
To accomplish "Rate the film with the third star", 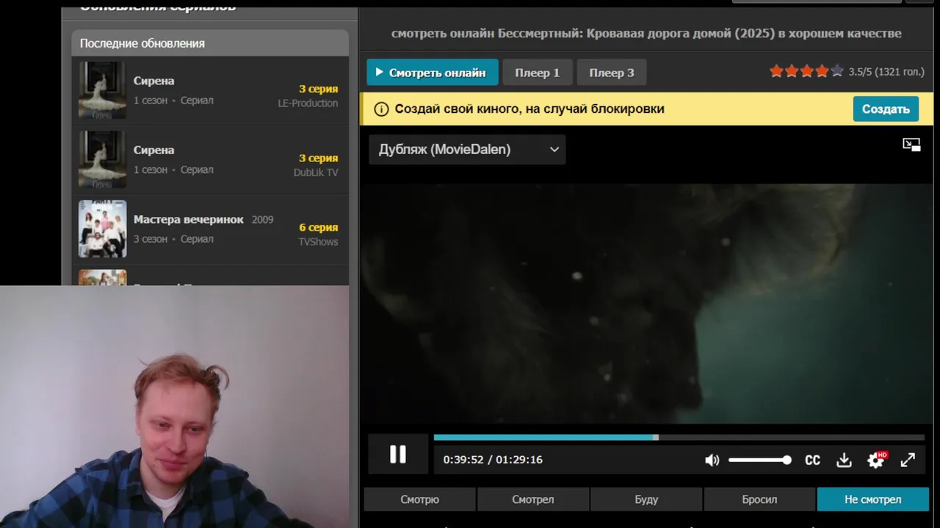I will click(x=806, y=71).
